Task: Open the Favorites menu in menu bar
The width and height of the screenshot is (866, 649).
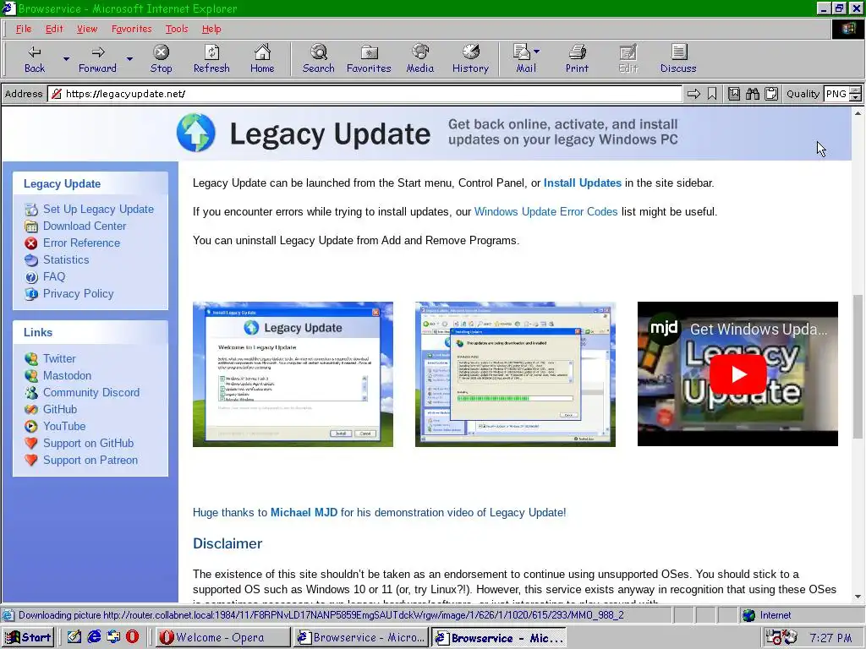Action: [x=131, y=30]
